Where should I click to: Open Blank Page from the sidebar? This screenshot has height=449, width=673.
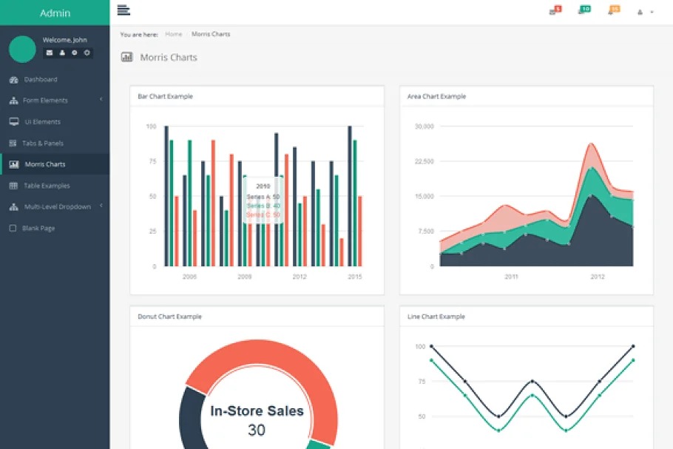coord(38,229)
